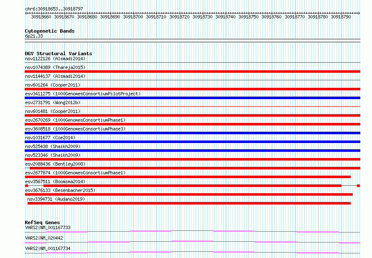Click ruler position 30918770
Viewport: 372px width, 258px height.
point(295,17)
